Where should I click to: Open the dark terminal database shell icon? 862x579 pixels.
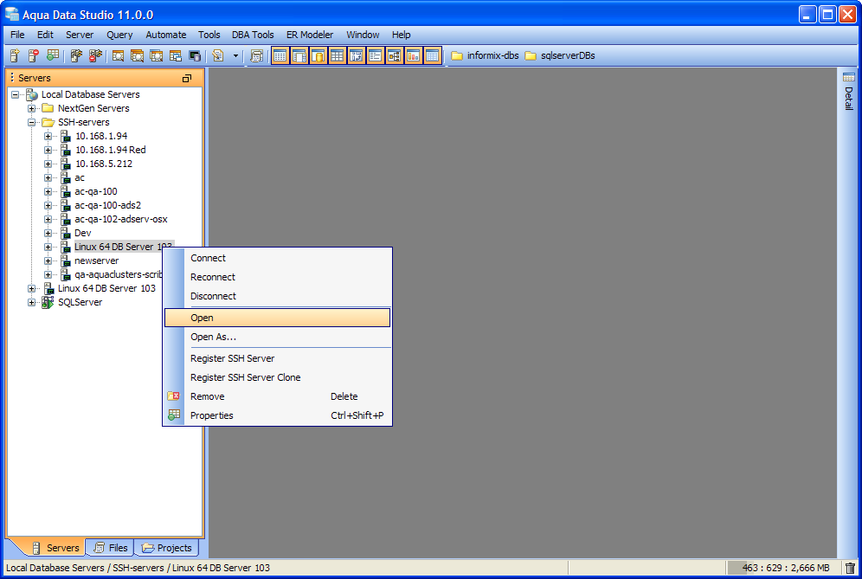pos(195,55)
